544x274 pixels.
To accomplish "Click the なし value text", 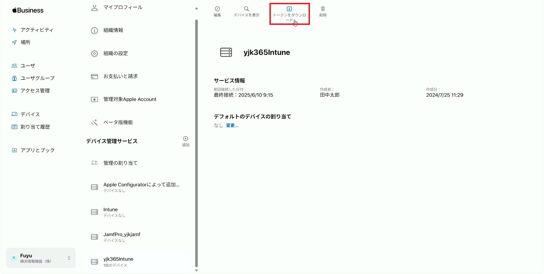I will (218, 126).
